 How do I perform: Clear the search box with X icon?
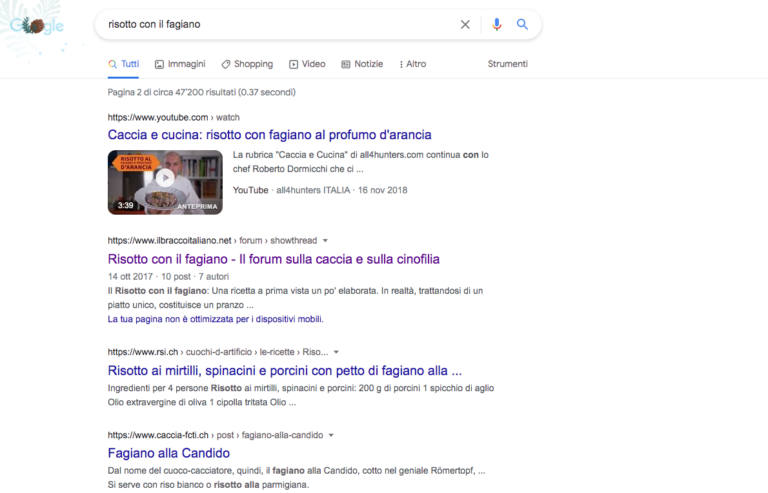coord(465,24)
